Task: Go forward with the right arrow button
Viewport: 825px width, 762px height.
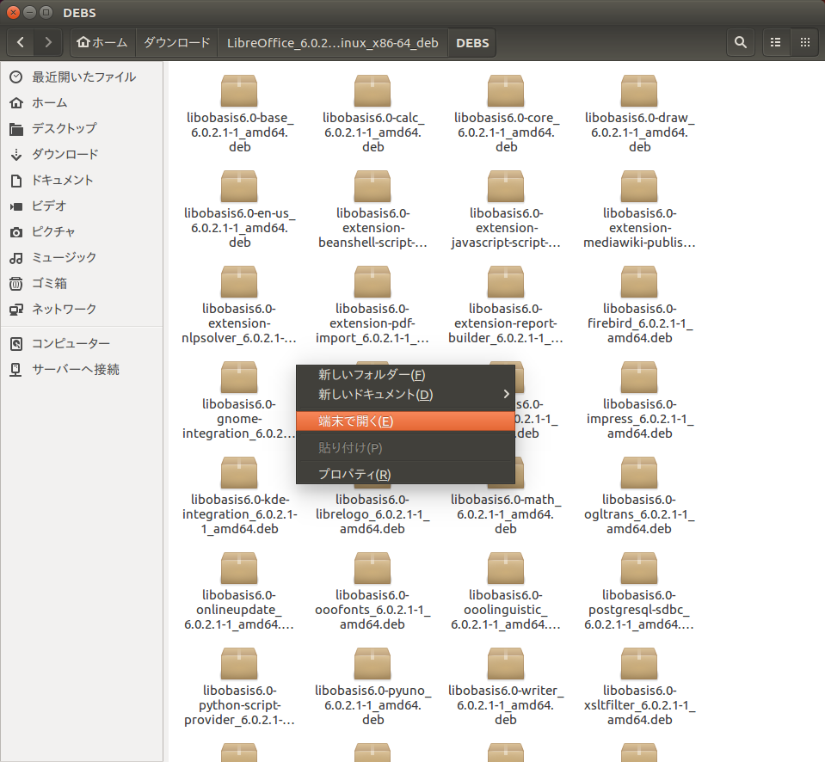Action: coord(48,42)
